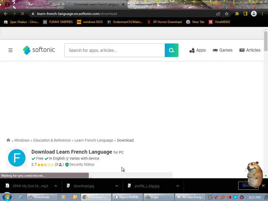Click the teal search magnifier button
The image size is (268, 201).
pyautogui.click(x=172, y=50)
